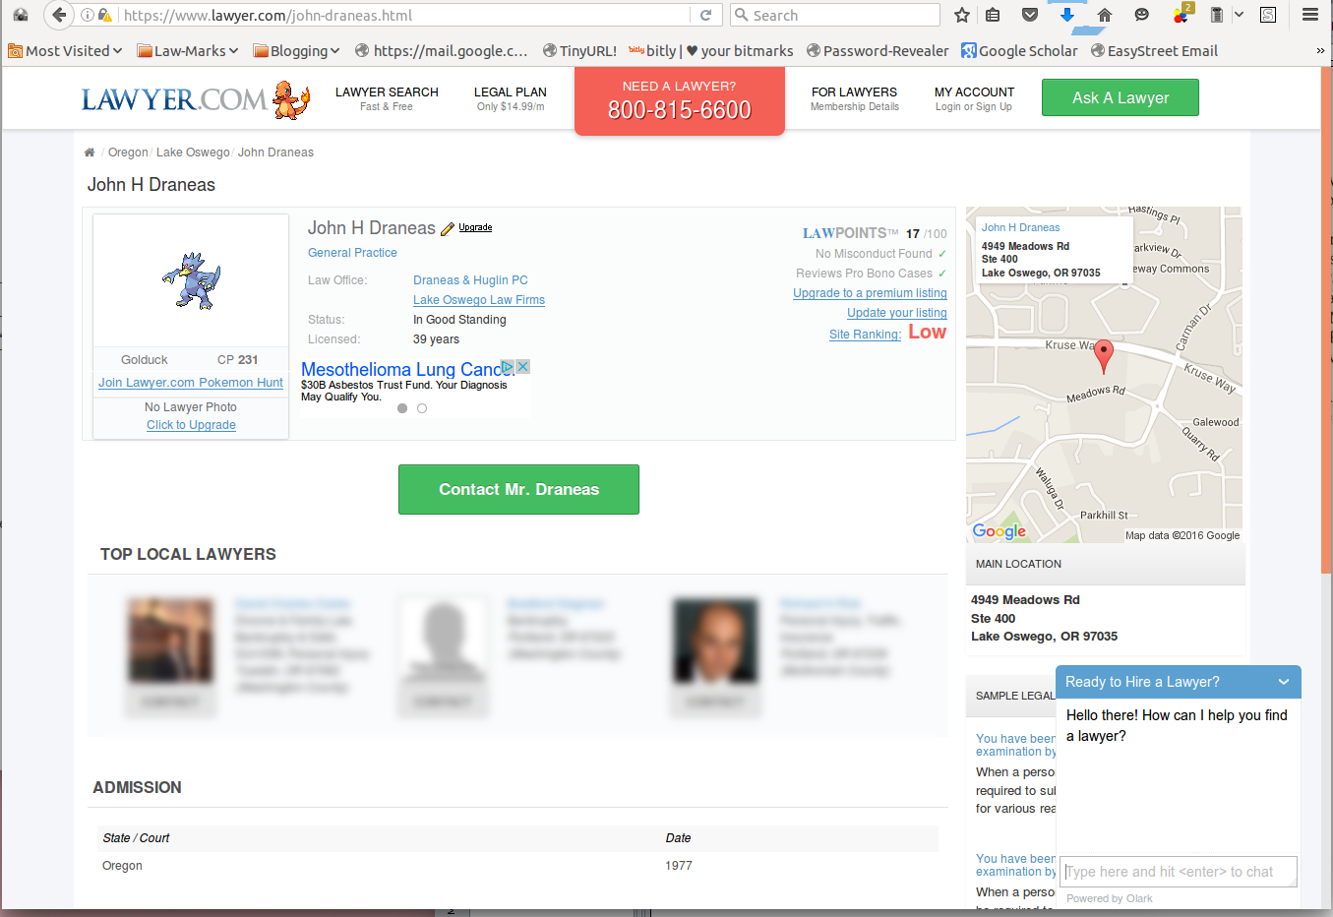Click the Site Ranking link

click(865, 335)
